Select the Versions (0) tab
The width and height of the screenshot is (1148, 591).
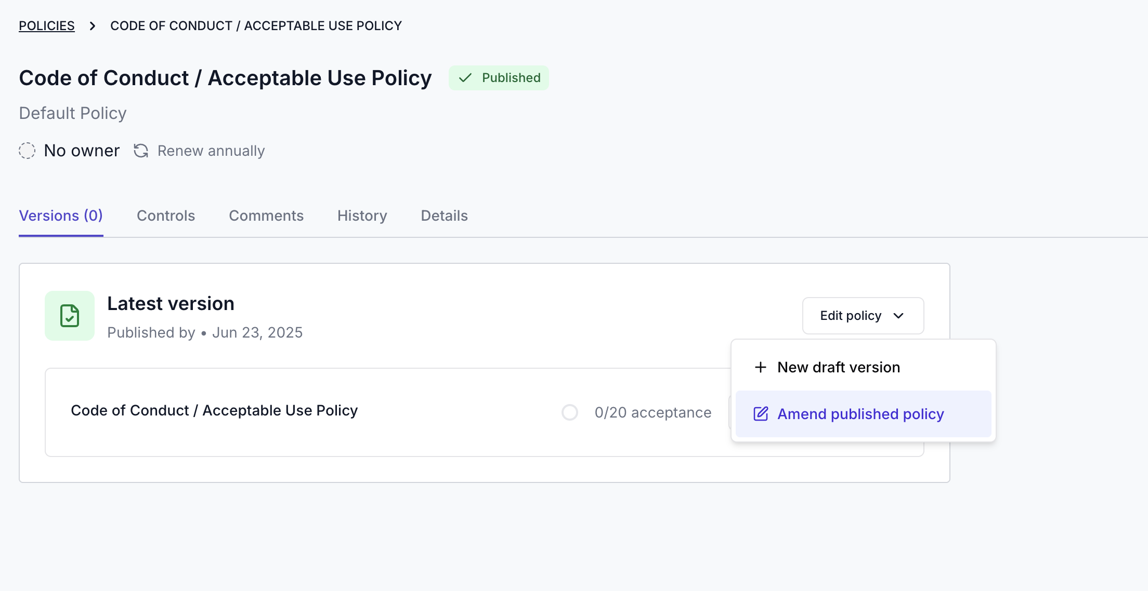click(x=61, y=216)
